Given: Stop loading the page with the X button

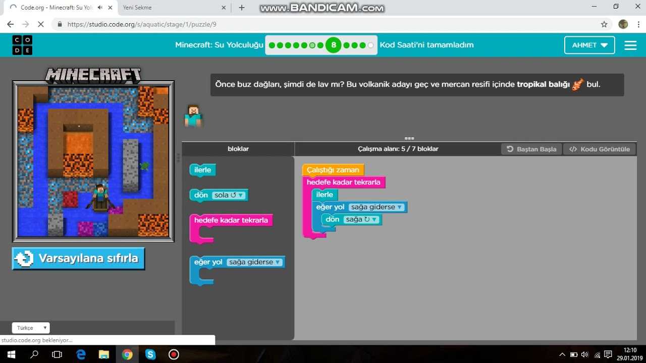Looking at the screenshot, I should pyautogui.click(x=41, y=24).
